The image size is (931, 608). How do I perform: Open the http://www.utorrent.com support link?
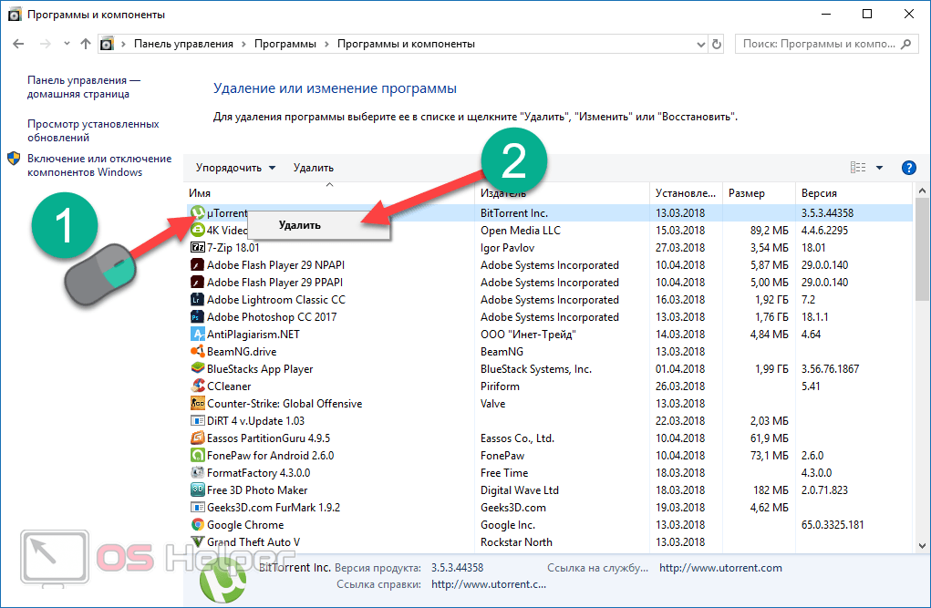click(720, 568)
